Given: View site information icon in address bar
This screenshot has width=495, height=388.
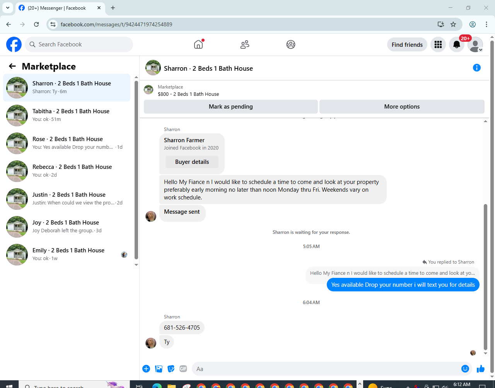Looking at the screenshot, I should [54, 24].
